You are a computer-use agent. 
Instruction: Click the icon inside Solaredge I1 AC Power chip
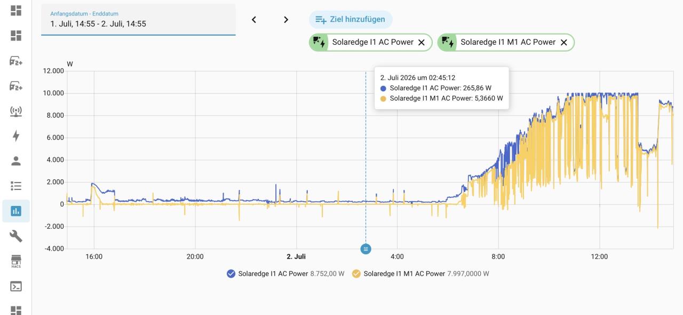click(319, 42)
